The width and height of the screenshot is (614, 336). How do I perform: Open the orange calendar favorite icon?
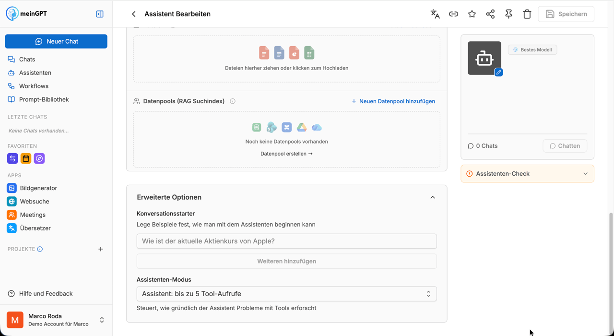(26, 158)
